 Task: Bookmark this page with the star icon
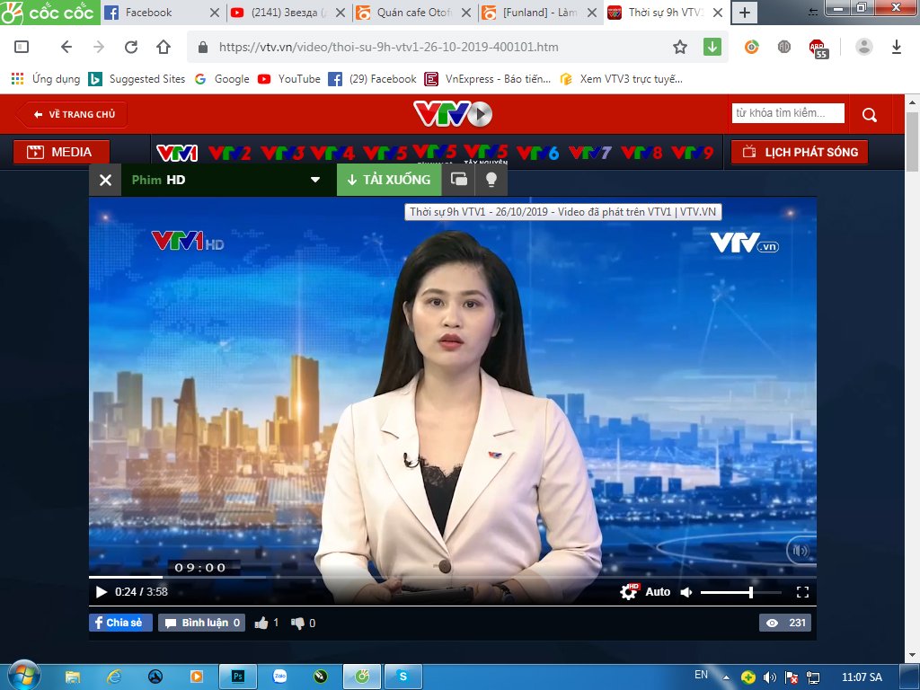click(679, 47)
